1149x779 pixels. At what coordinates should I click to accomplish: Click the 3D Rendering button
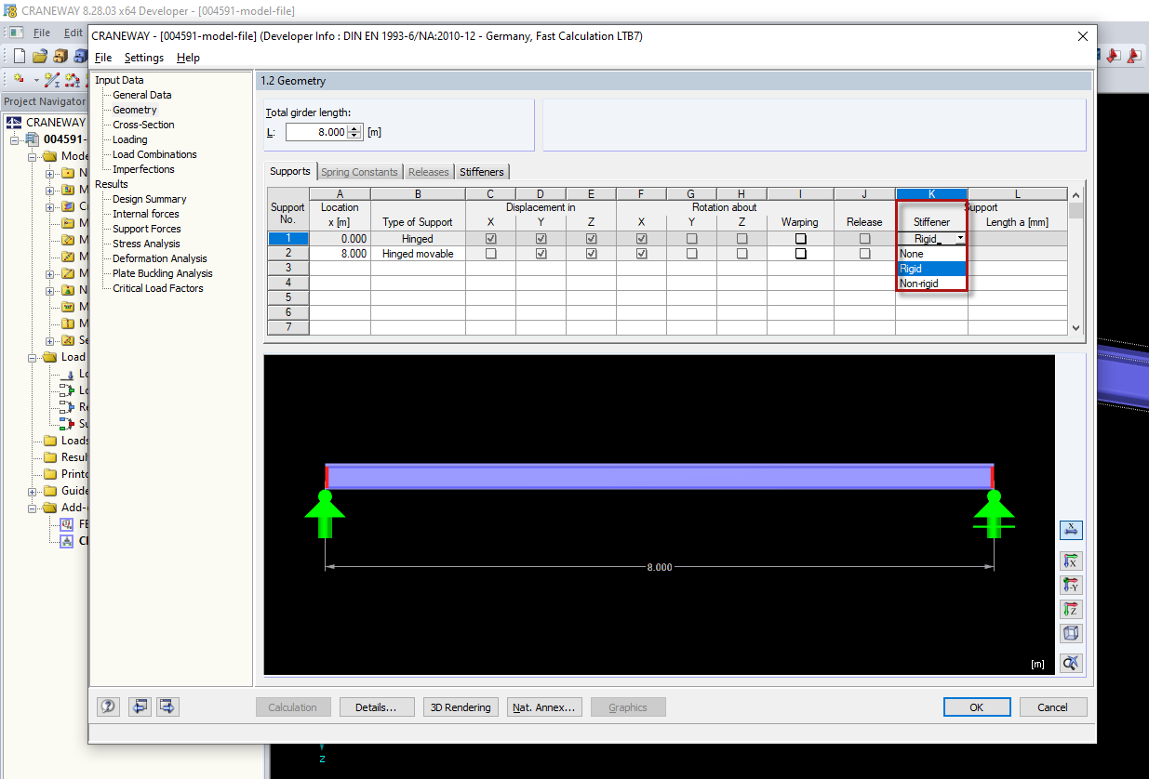point(461,707)
